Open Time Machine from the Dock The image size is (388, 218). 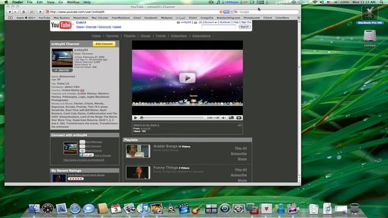225,209
